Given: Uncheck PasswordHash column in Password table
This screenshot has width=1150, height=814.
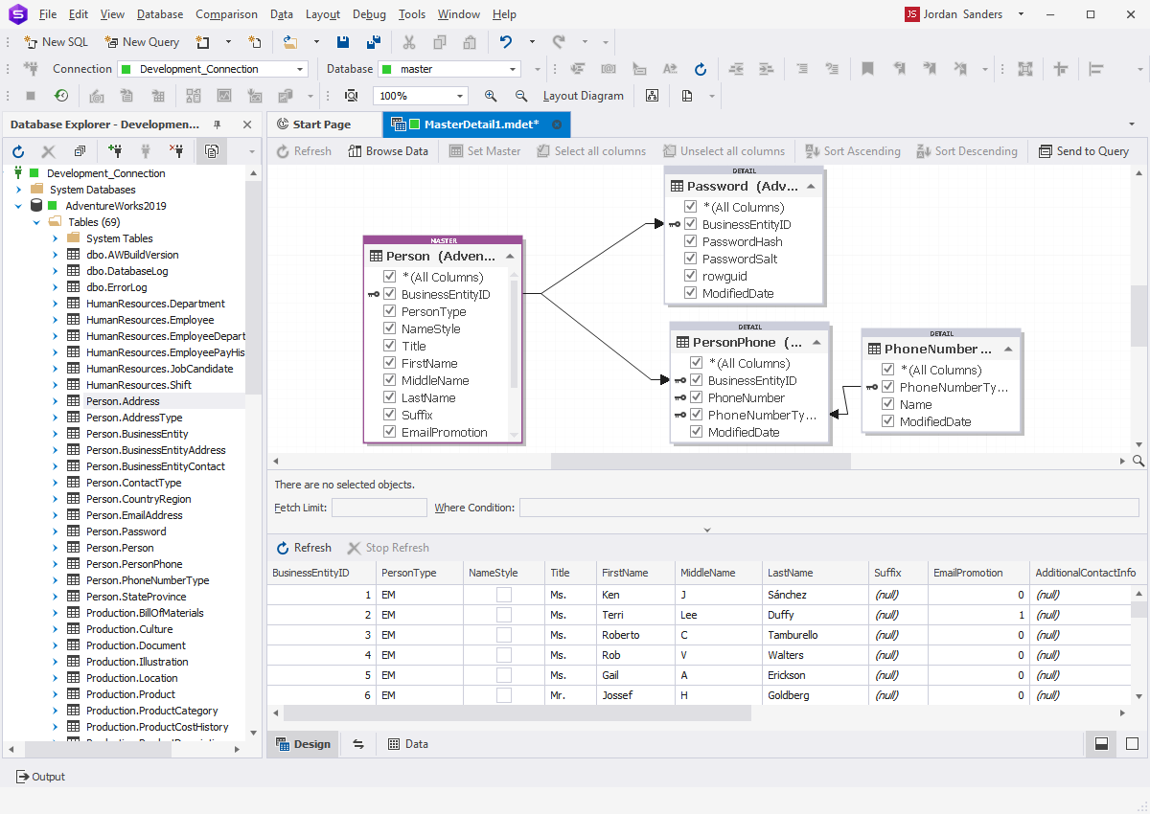Looking at the screenshot, I should coord(690,241).
